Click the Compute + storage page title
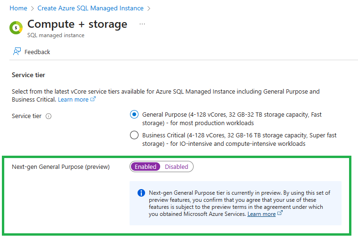 pos(77,24)
